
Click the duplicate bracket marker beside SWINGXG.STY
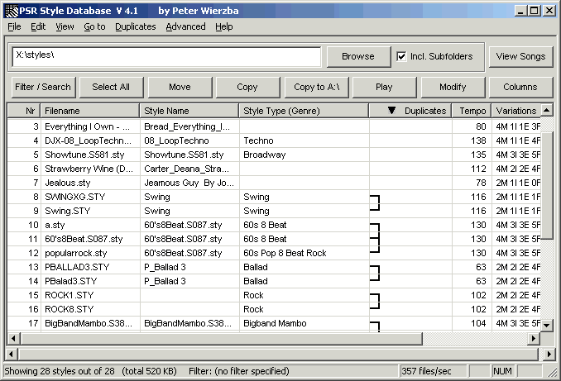[375, 203]
